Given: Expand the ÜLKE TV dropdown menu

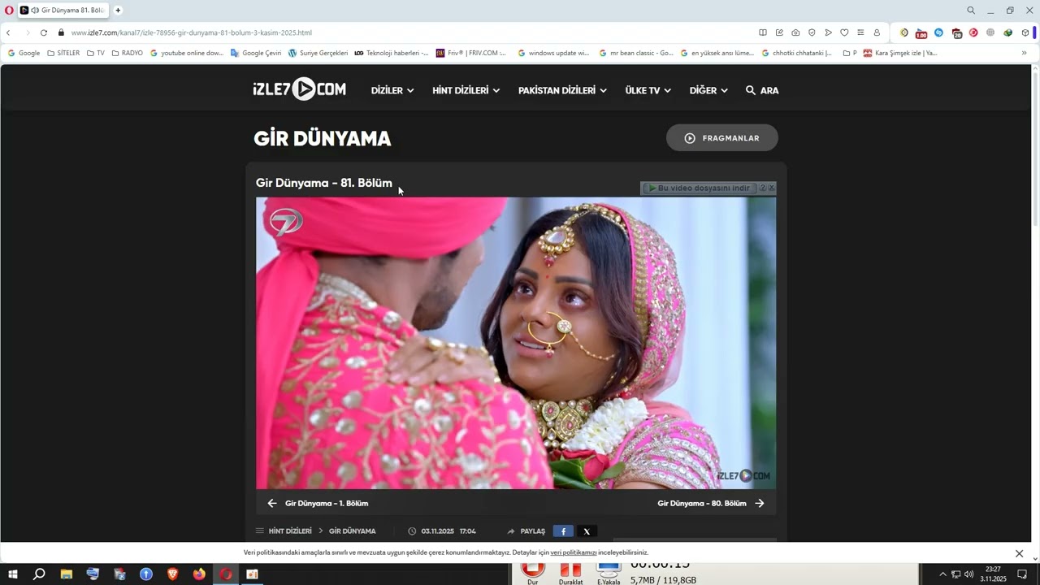Looking at the screenshot, I should click(x=648, y=90).
